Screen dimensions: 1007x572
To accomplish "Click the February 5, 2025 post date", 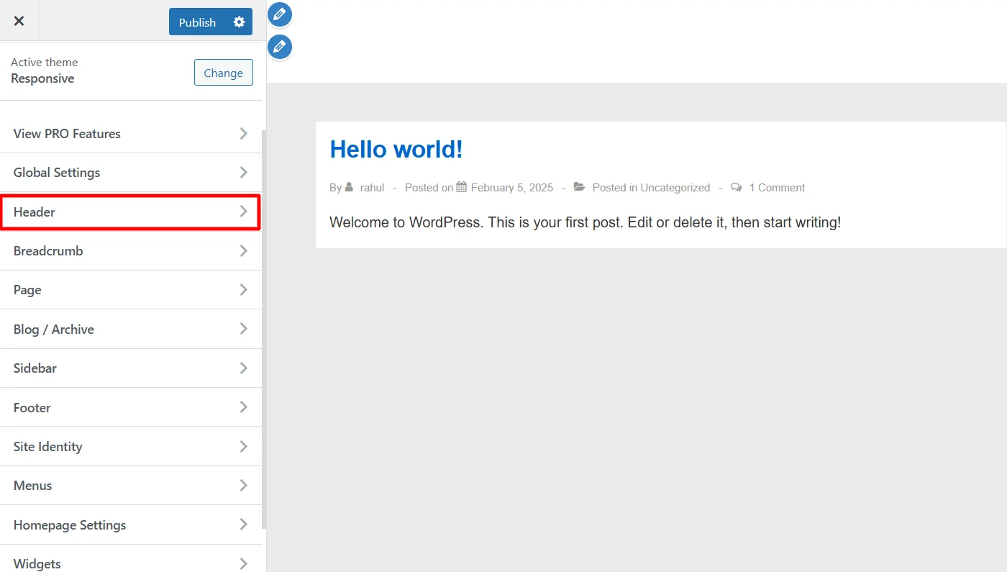I will pos(512,188).
